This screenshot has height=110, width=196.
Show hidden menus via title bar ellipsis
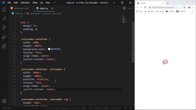(x=55, y=3)
